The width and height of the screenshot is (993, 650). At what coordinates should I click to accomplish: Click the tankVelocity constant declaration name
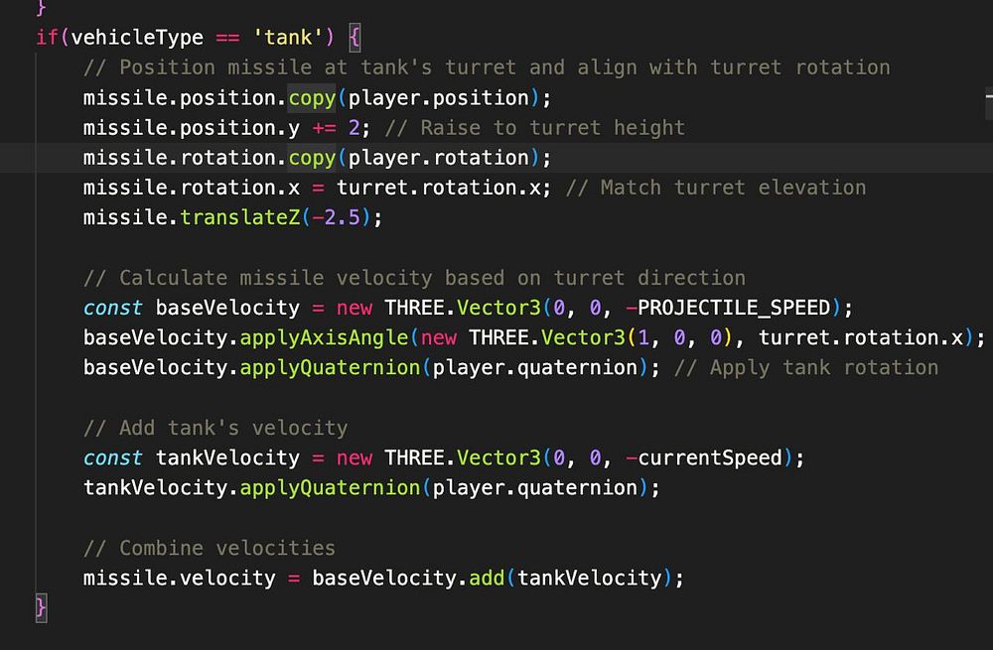click(227, 457)
